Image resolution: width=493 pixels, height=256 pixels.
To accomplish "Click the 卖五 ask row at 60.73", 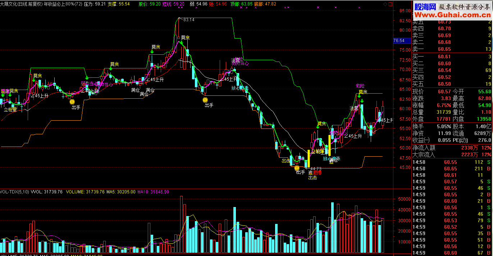I will click(x=452, y=22).
